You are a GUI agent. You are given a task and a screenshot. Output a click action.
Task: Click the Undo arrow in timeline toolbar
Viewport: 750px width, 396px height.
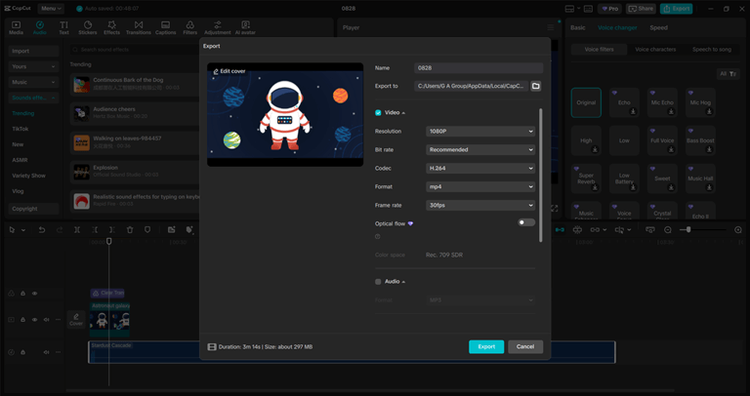[x=42, y=230]
